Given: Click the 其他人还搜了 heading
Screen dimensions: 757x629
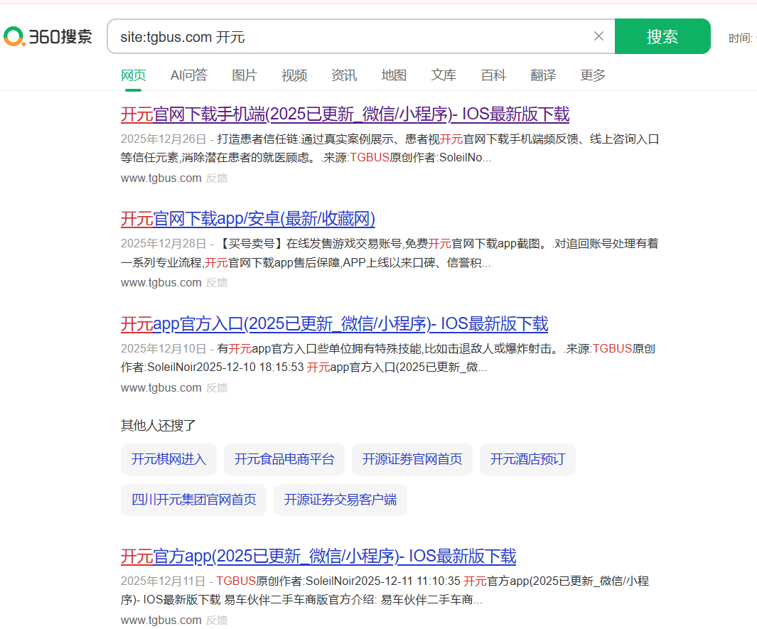Looking at the screenshot, I should point(158,425).
